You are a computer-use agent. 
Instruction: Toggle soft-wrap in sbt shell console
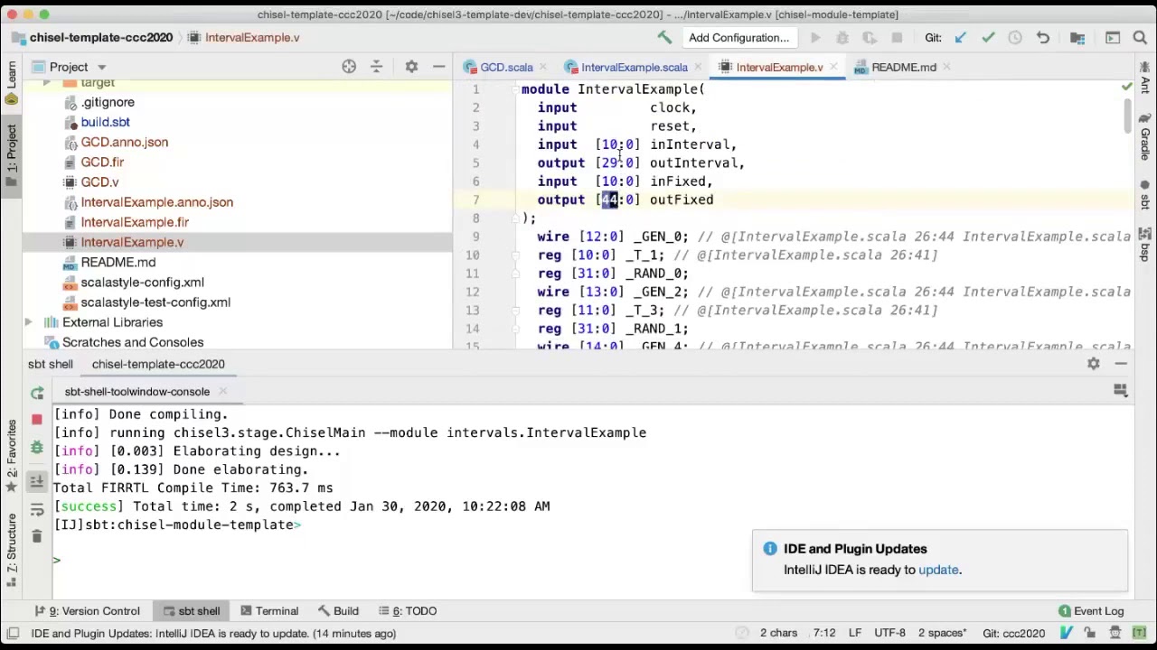(x=37, y=509)
